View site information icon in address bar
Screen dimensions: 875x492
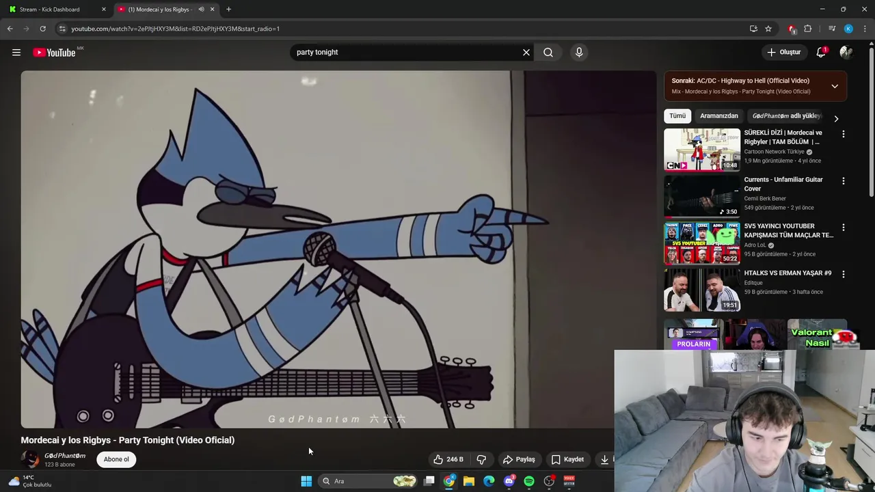tap(62, 29)
